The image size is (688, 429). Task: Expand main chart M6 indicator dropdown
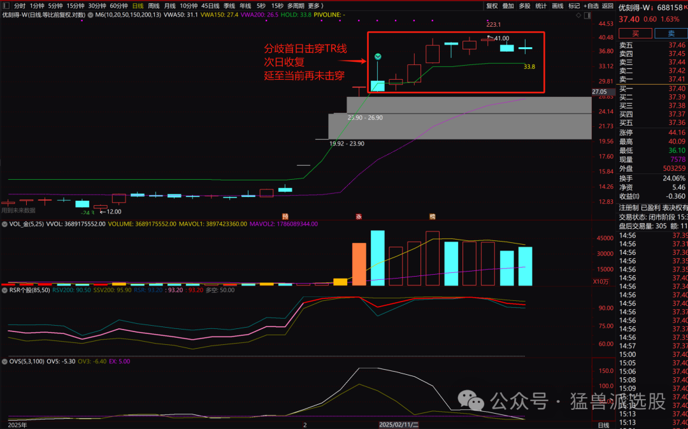[x=90, y=15]
